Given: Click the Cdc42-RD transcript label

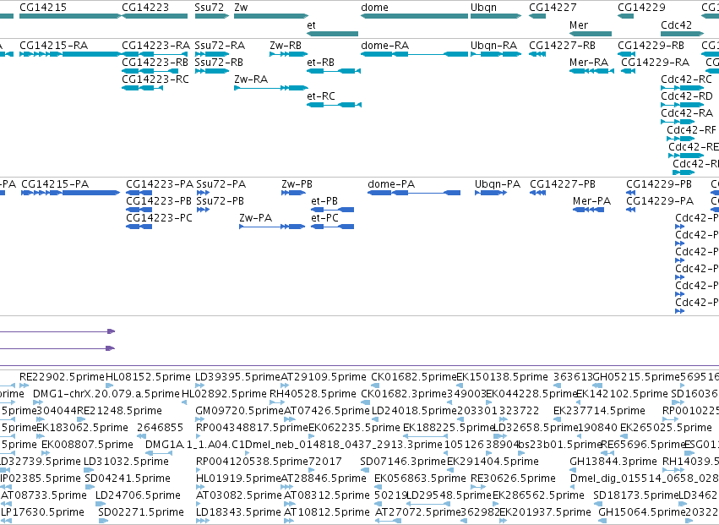Looking at the screenshot, I should [687, 96].
